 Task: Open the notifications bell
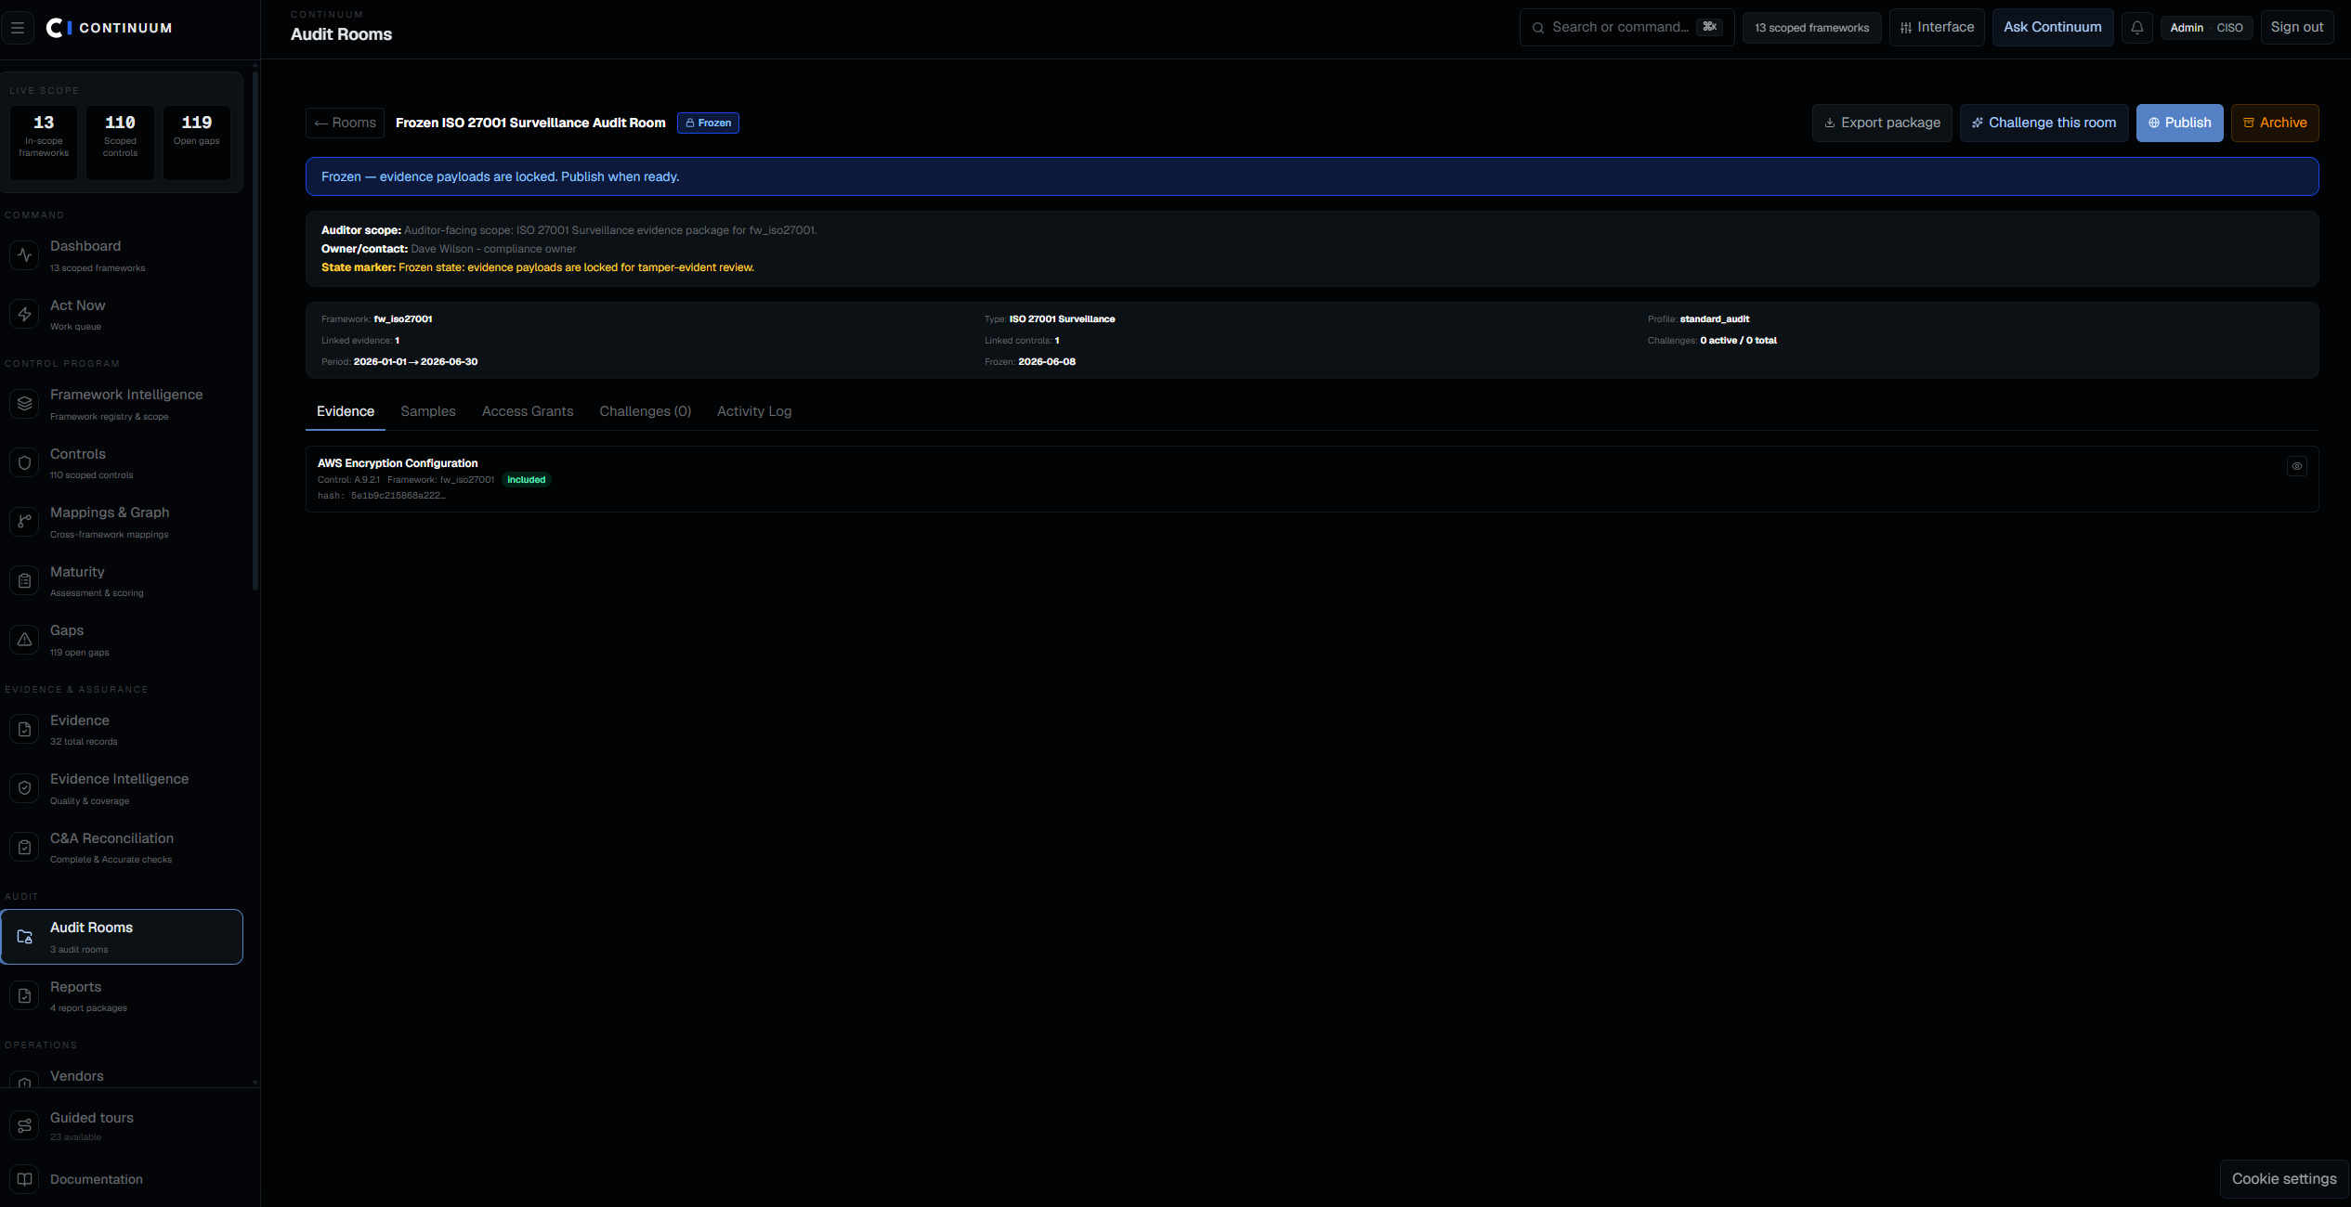[x=2136, y=28]
